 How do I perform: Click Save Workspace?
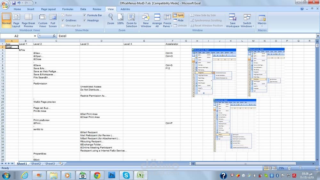[x=233, y=20]
